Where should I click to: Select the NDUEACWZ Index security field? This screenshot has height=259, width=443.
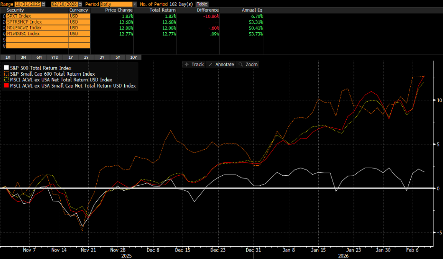click(x=35, y=28)
